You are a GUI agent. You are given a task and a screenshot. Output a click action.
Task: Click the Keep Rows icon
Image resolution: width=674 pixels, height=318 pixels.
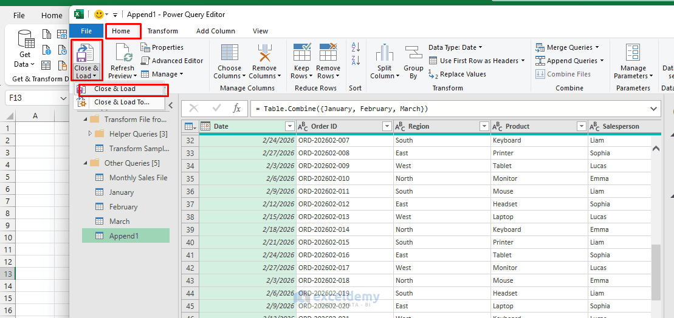302,52
